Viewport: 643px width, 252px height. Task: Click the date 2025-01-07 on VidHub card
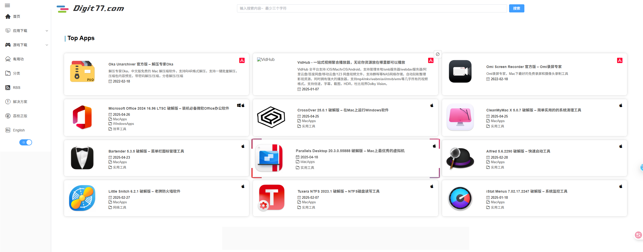[310, 89]
